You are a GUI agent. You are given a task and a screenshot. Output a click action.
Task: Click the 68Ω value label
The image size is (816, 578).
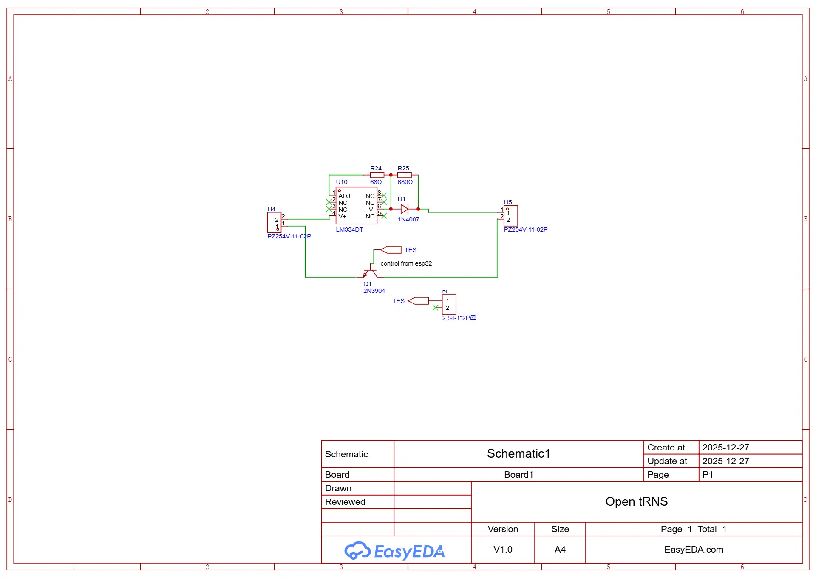click(x=376, y=182)
